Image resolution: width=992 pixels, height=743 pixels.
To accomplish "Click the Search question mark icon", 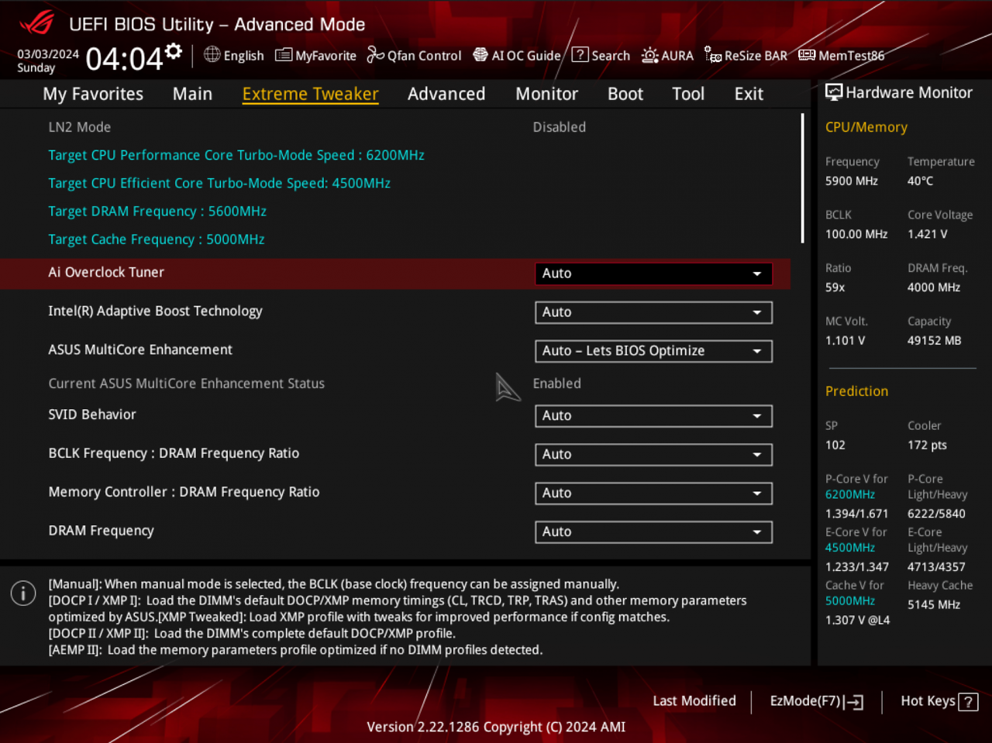I will [580, 55].
